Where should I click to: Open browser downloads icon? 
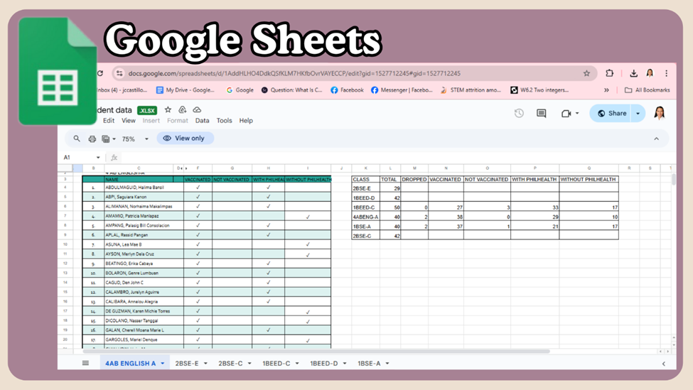point(633,73)
